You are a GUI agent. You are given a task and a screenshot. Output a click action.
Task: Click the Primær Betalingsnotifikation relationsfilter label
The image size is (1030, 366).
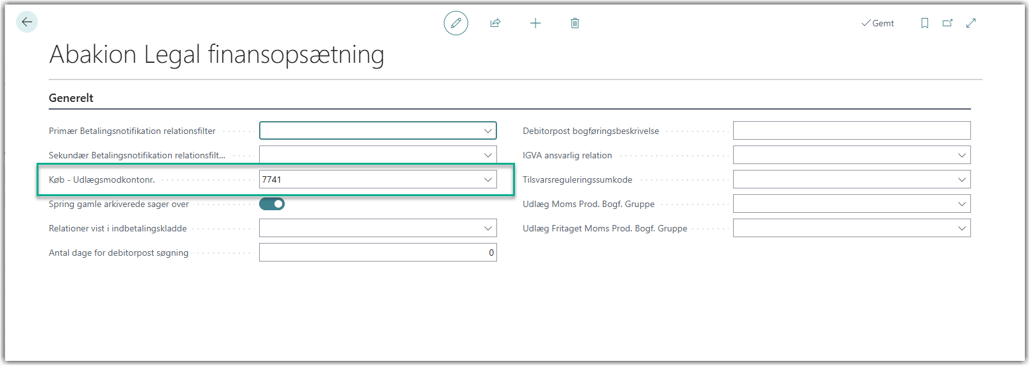point(132,131)
